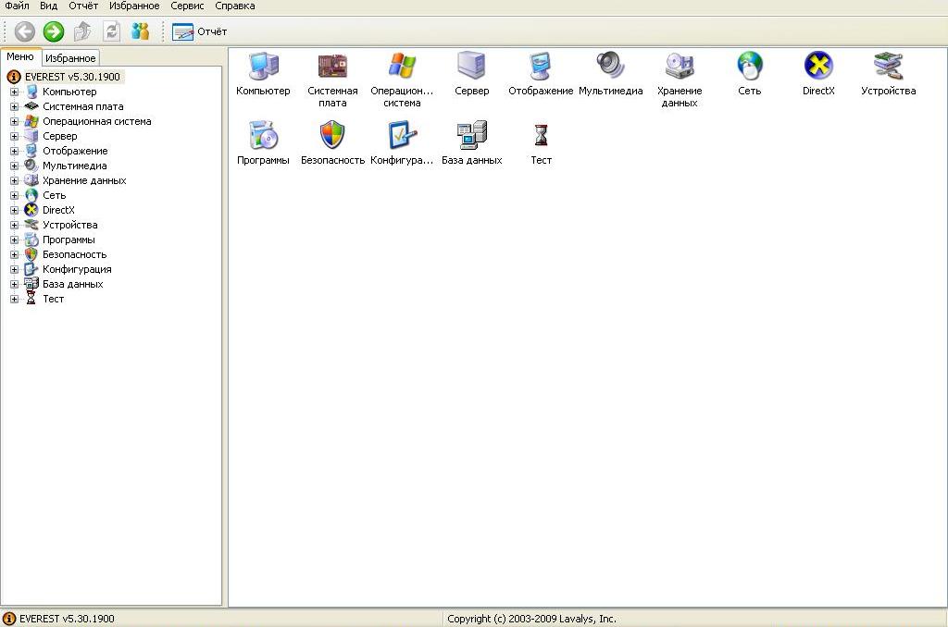Expand the Устройства tree node
The height and width of the screenshot is (627, 948).
(15, 225)
